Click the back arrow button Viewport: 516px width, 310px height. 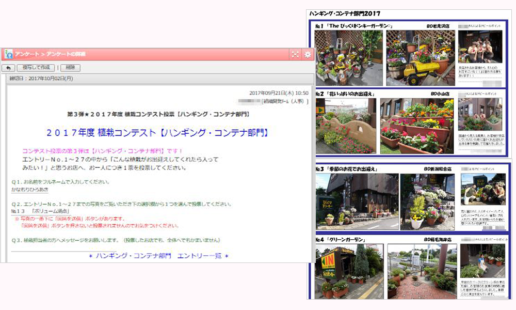tap(8, 68)
